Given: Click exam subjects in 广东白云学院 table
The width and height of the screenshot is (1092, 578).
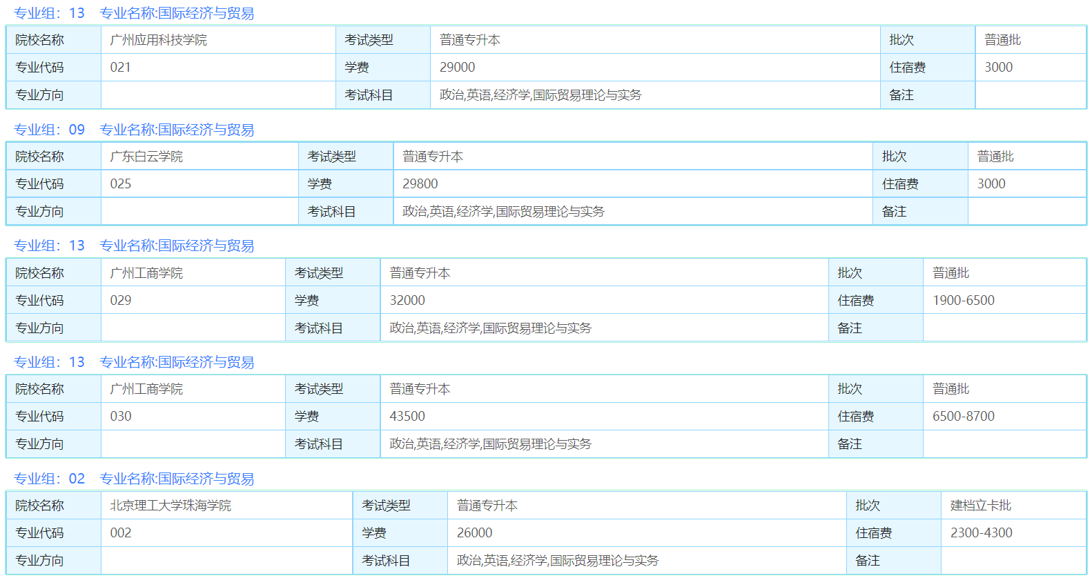Looking at the screenshot, I should pos(503,212).
